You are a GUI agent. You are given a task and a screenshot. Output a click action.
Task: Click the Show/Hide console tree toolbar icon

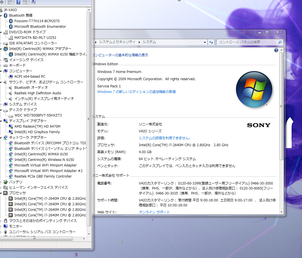click(x=10, y=2)
